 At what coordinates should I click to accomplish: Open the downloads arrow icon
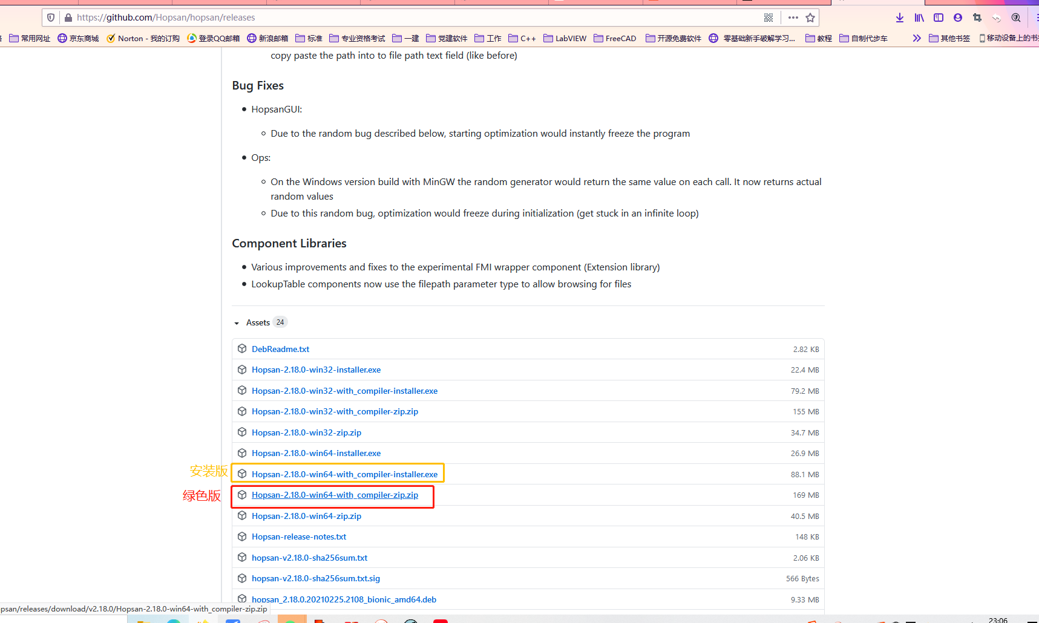click(x=900, y=18)
